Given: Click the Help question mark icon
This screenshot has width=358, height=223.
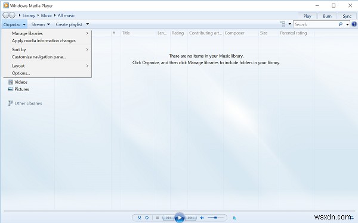Looking at the screenshot, I should click(354, 24).
